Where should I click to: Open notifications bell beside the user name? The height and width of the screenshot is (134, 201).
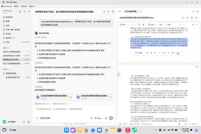pos(24,122)
